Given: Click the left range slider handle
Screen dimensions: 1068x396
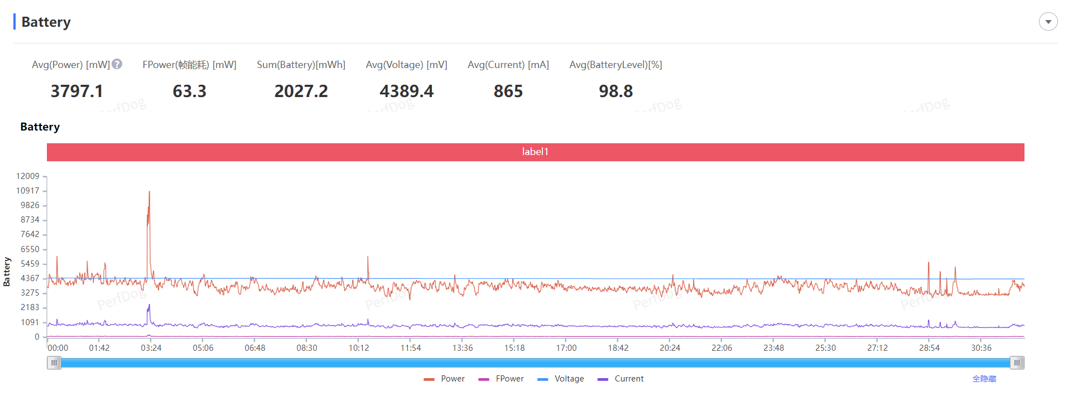Looking at the screenshot, I should pos(54,363).
